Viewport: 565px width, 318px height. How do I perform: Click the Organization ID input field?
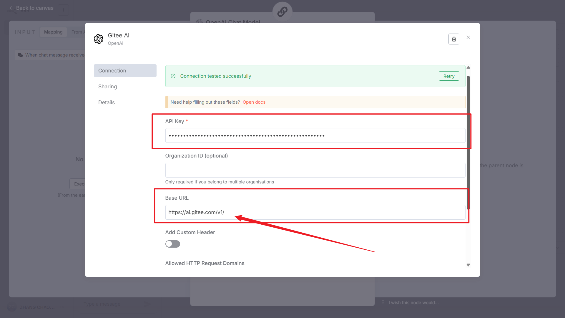coord(315,170)
